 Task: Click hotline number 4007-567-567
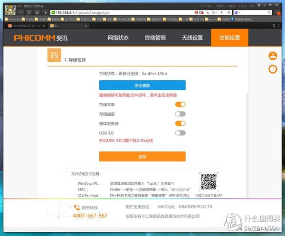tap(90, 216)
